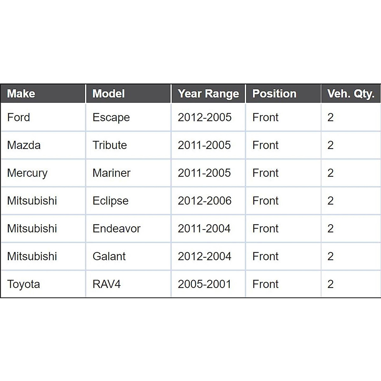381x381 pixels.
Task: Select the Mariner model cell
Action: 111,173
